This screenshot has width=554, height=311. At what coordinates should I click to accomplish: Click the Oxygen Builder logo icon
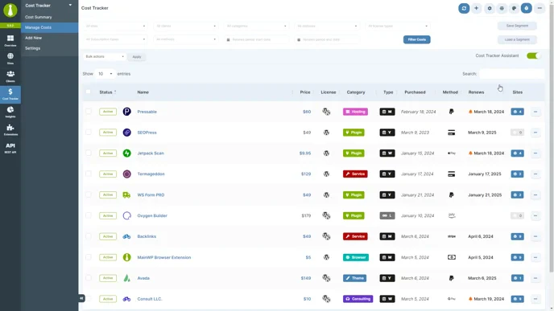[127, 215]
